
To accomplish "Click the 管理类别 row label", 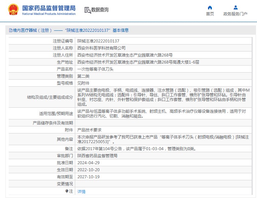I will point(65,76).
